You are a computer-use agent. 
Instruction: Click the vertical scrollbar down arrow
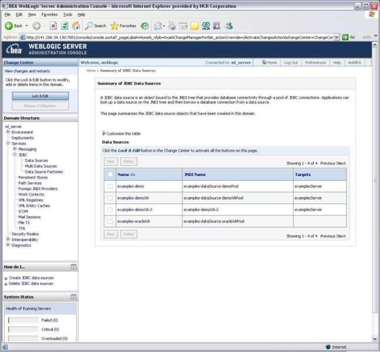pos(375,339)
